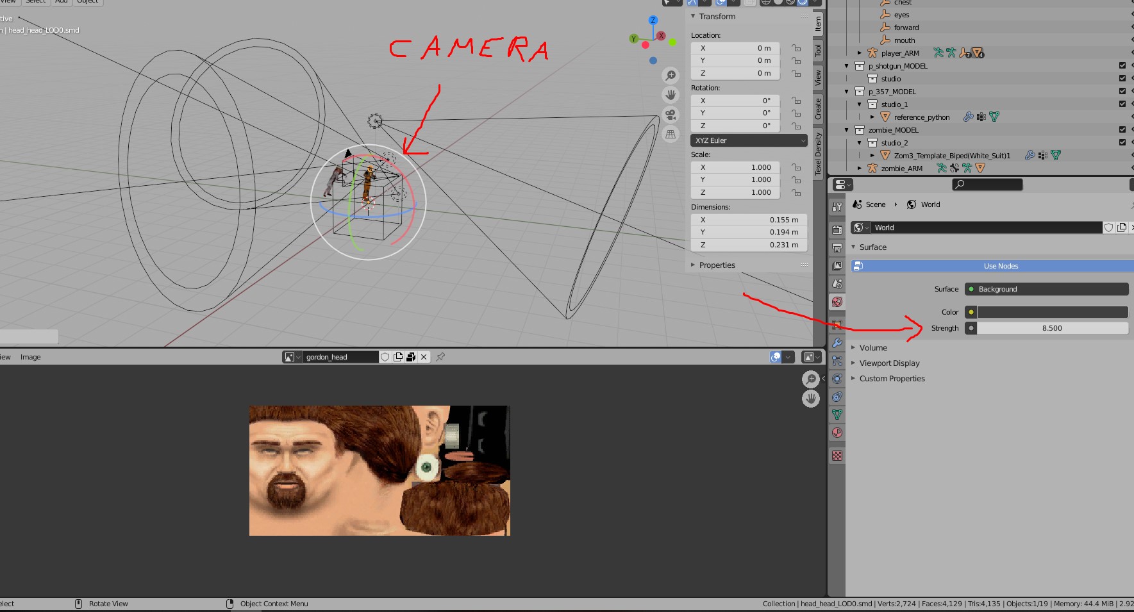Expand the Custom Properties section
1134x612 pixels.
pos(853,378)
